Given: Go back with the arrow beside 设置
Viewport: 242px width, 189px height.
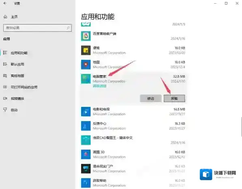Looking at the screenshot, I should coord(5,3).
